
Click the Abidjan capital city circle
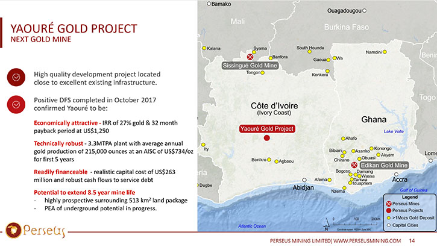click(304, 180)
